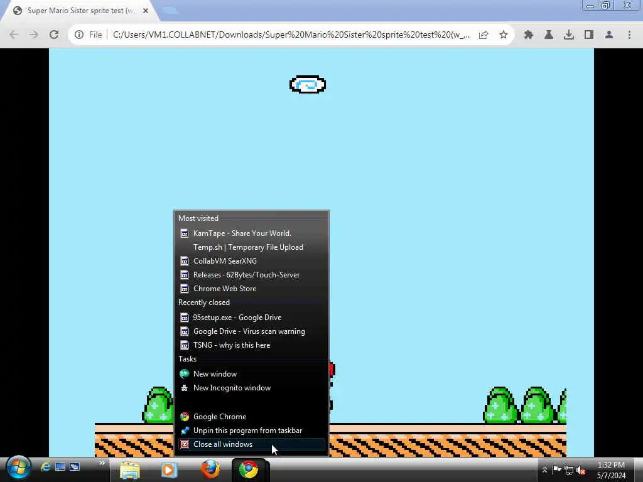Open a new tab with plus button
This screenshot has height=482, width=643.
coord(171,11)
